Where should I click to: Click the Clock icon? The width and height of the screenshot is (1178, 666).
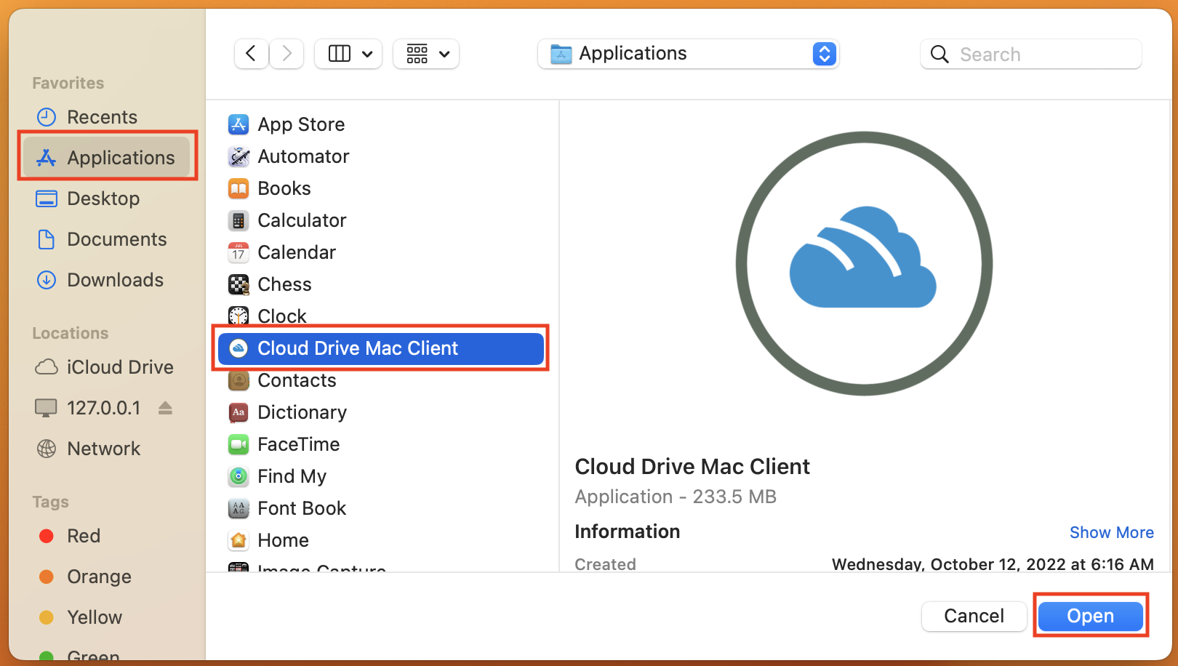click(x=239, y=316)
